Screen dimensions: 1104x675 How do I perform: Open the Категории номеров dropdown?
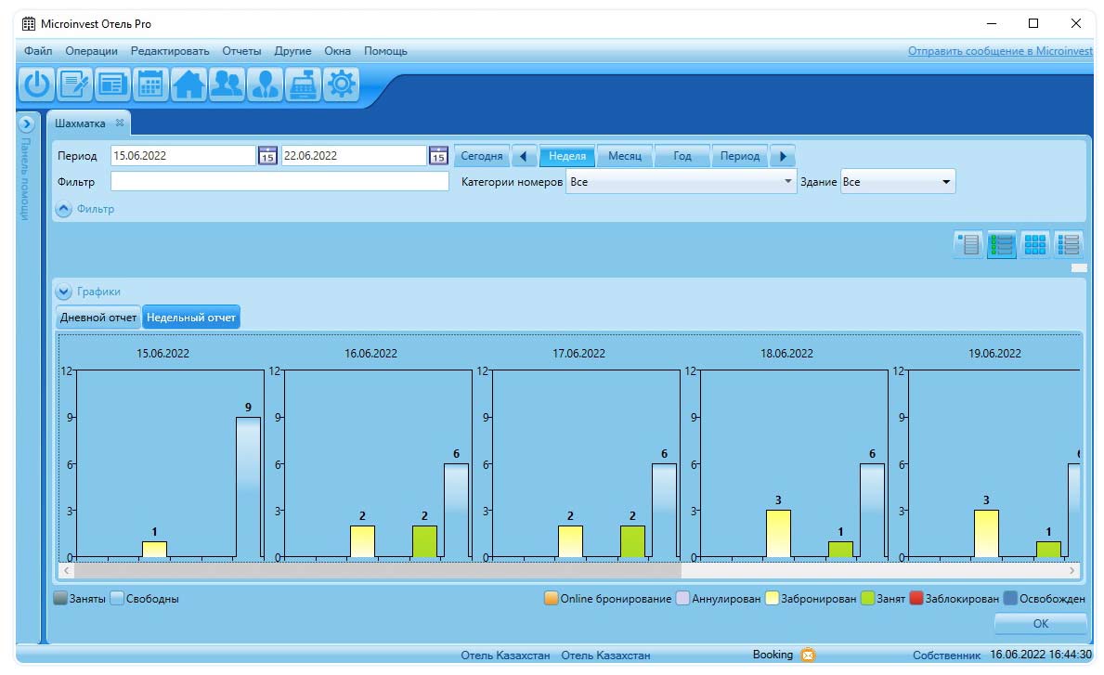682,182
